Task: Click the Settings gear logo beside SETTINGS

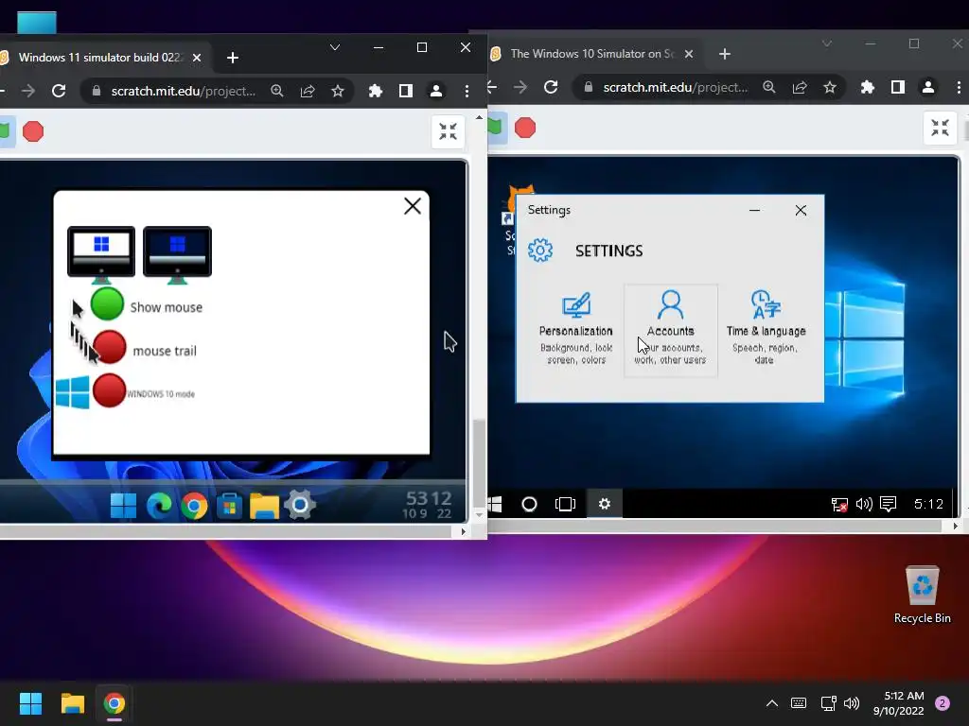Action: pyautogui.click(x=540, y=250)
